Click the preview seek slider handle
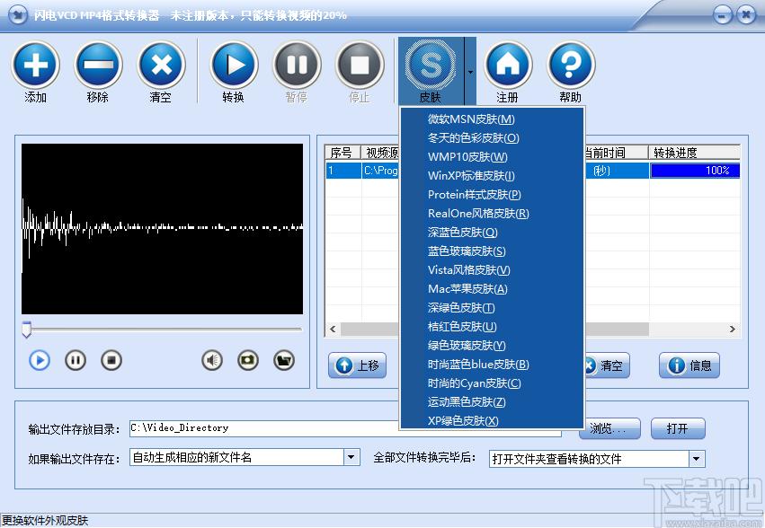The height and width of the screenshot is (528, 765). [27, 329]
